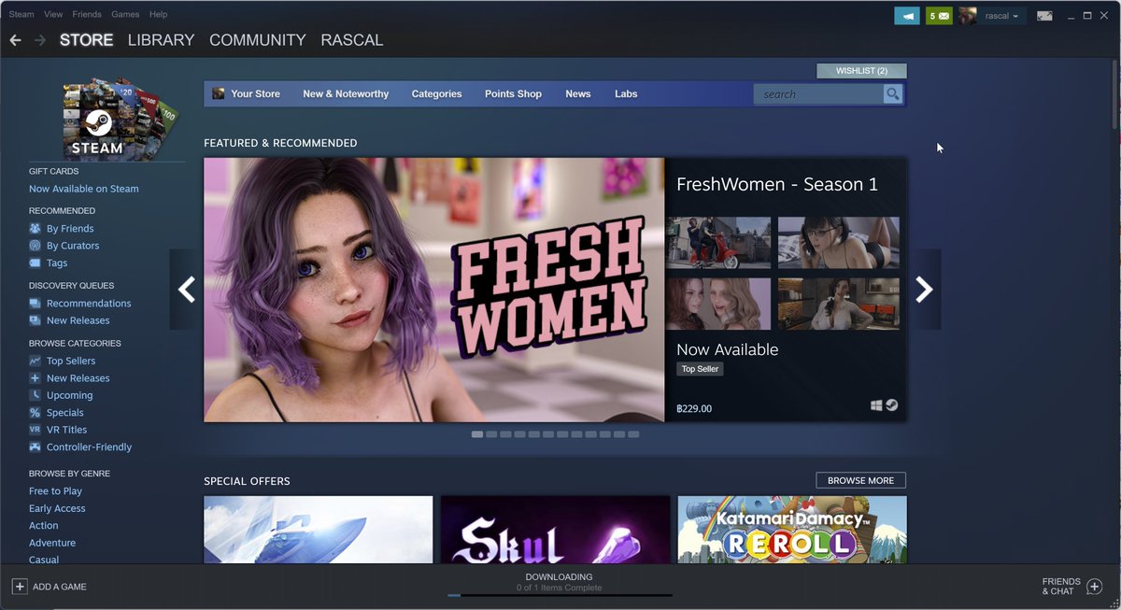Click the BROWSE MORE button
This screenshot has width=1121, height=610.
[x=860, y=480]
